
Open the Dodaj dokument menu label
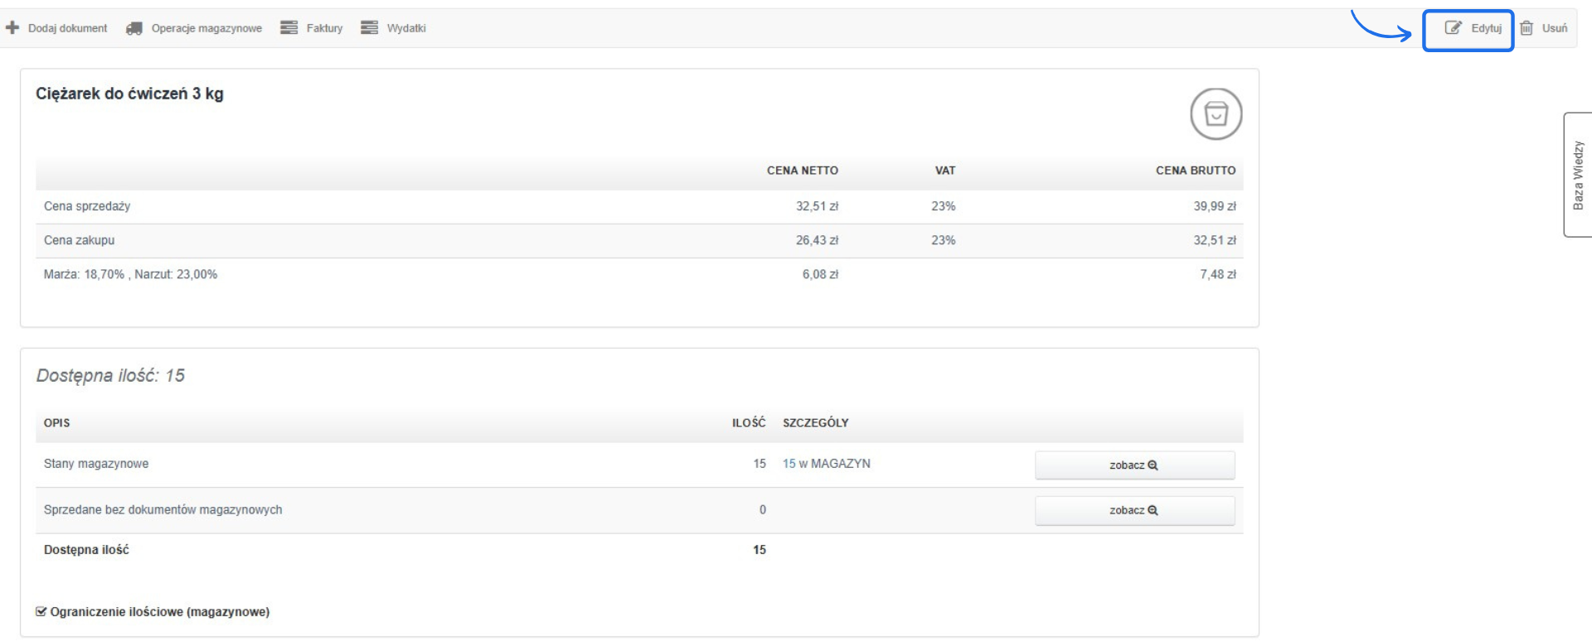[x=68, y=28]
